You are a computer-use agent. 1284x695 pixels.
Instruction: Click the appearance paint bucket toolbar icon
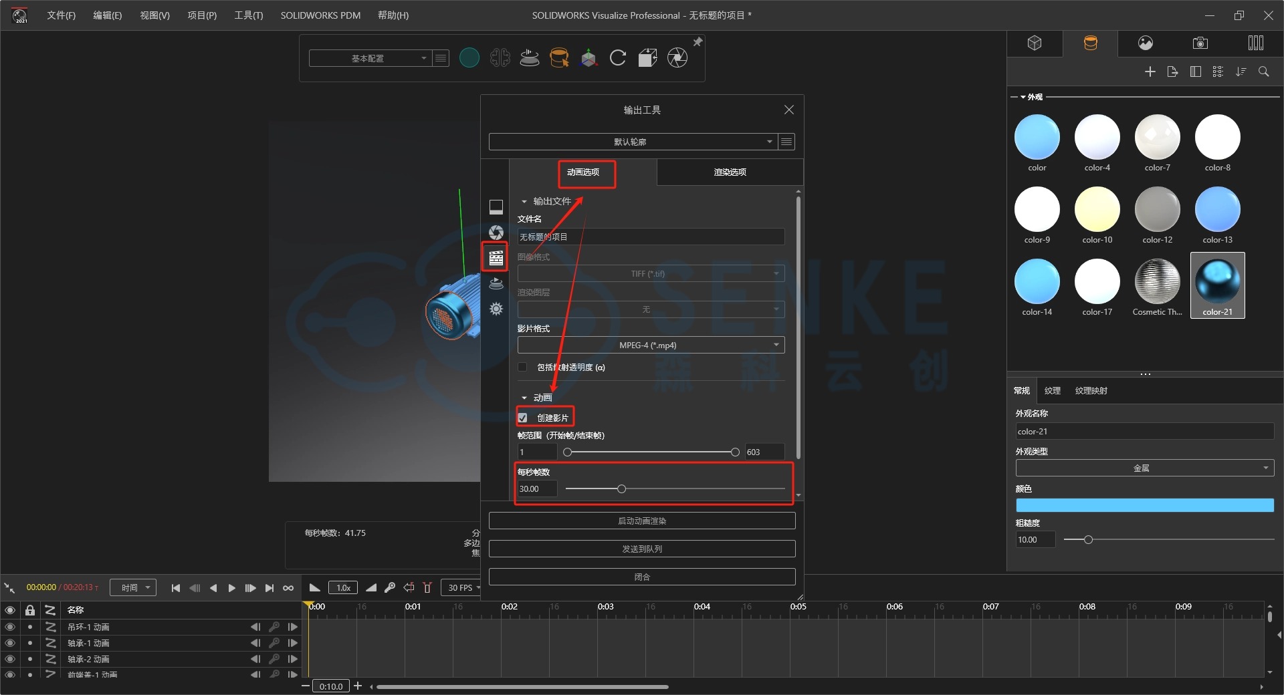tap(559, 58)
